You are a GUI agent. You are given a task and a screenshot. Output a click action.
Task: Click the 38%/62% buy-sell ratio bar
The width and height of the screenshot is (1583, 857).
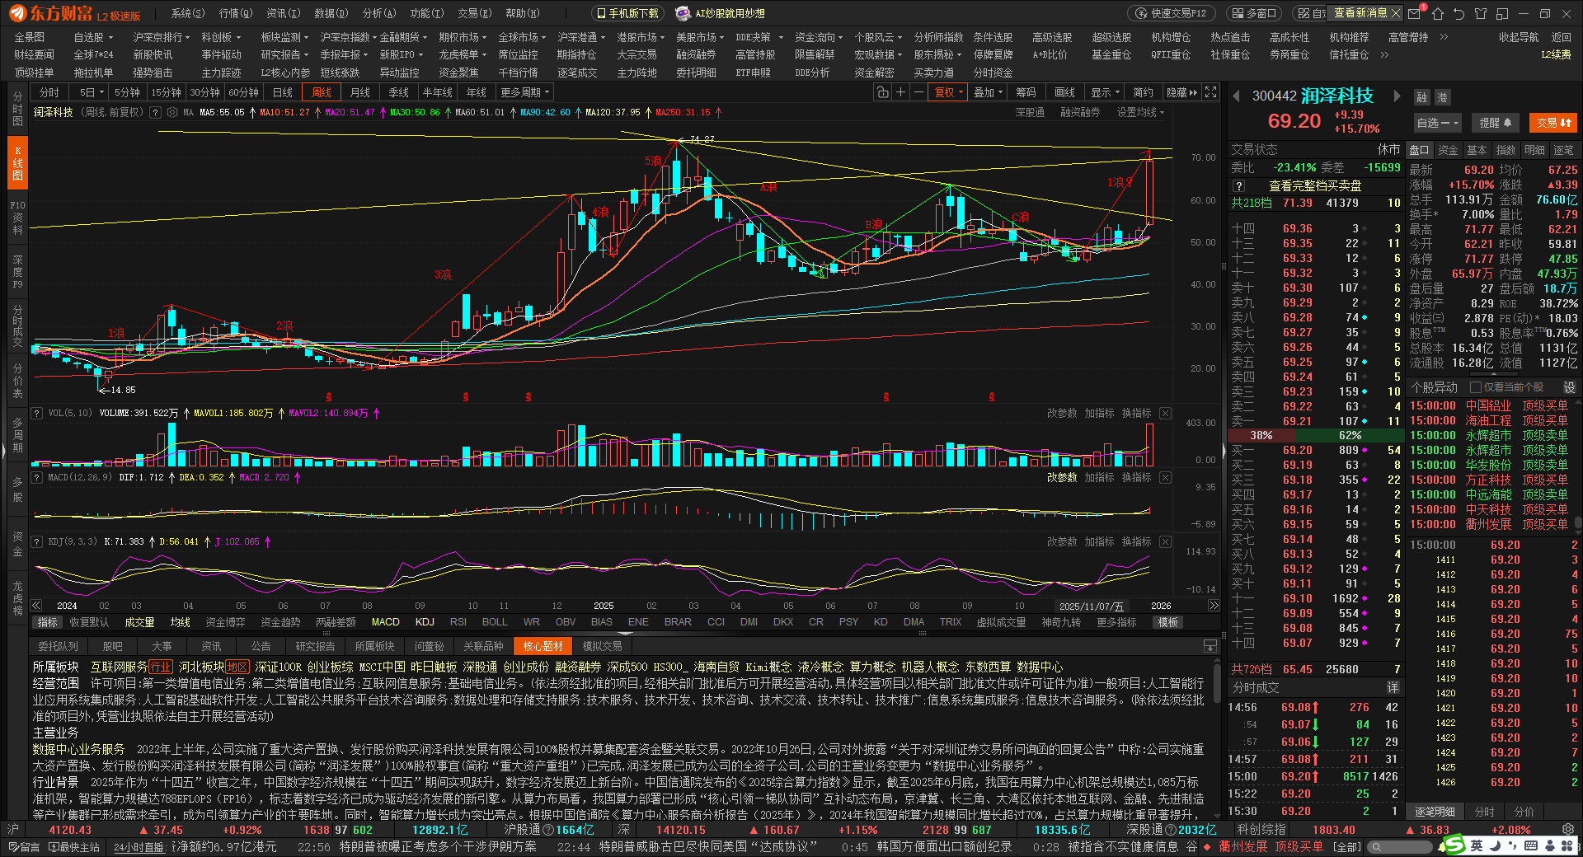click(1316, 435)
